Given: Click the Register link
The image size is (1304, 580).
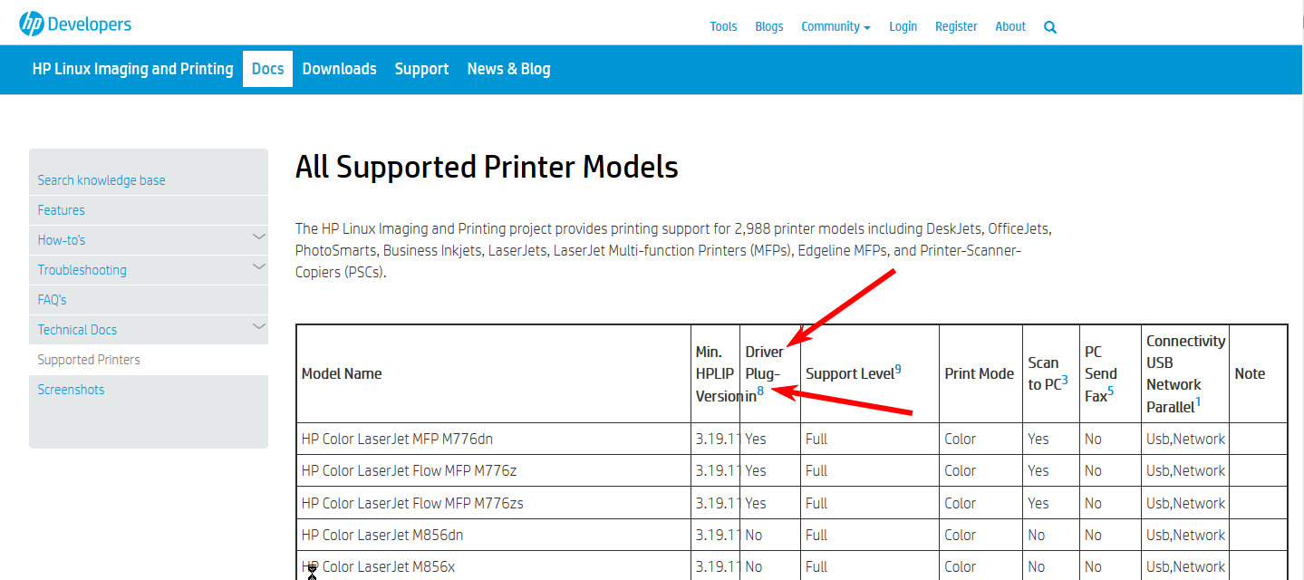Looking at the screenshot, I should coord(956,26).
